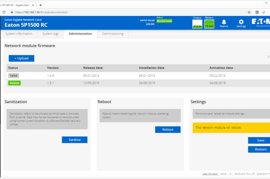Screen dimensions: 270x179
Task: Click the Sanitize button
Action: point(74,140)
